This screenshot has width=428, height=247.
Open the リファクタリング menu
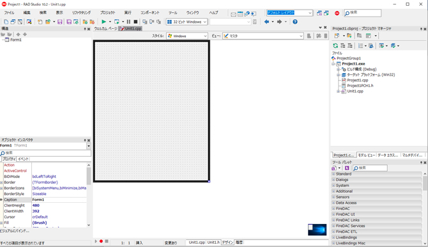pos(81,13)
